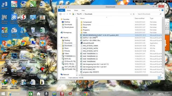The image size is (172, 96).
Task: Open the Share ribbon tab
Action: click(x=76, y=10)
